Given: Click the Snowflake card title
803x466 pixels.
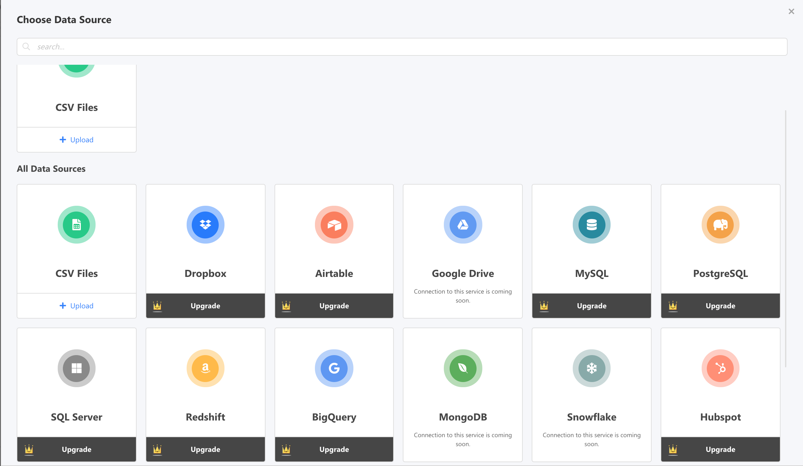Looking at the screenshot, I should 592,417.
